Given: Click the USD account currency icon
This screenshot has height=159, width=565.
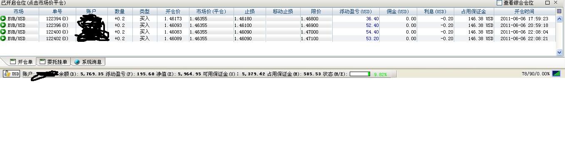Looking at the screenshot, I should coord(12,74).
